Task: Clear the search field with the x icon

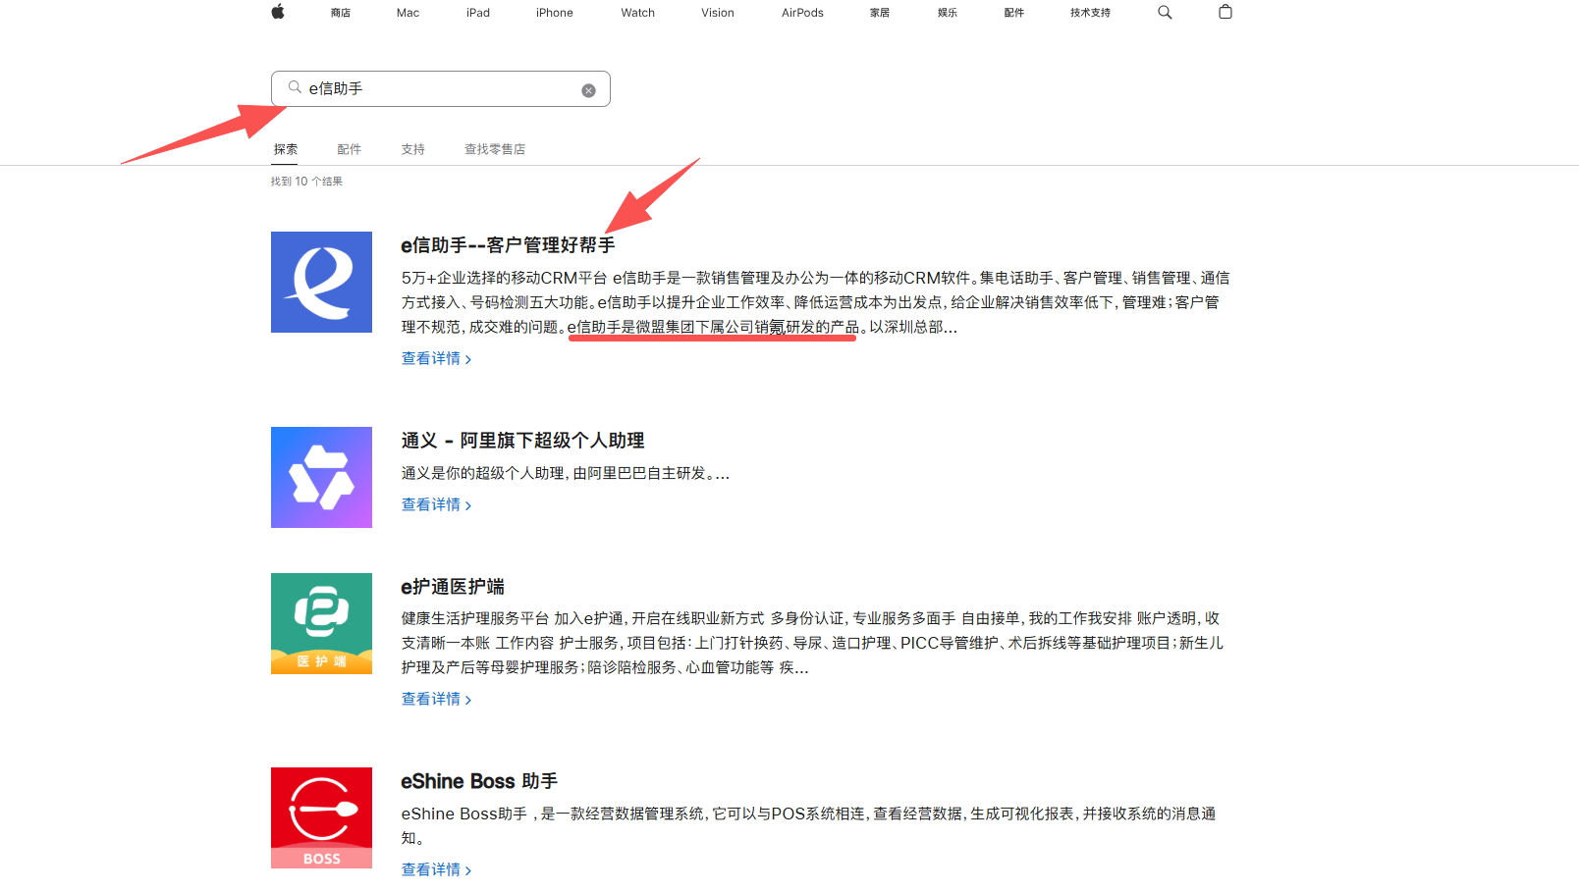Action: click(x=589, y=89)
